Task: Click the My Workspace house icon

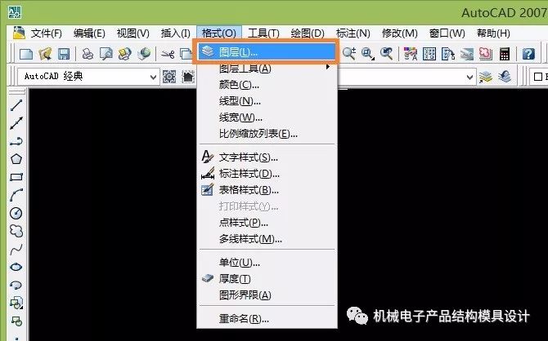Action: pyautogui.click(x=188, y=77)
